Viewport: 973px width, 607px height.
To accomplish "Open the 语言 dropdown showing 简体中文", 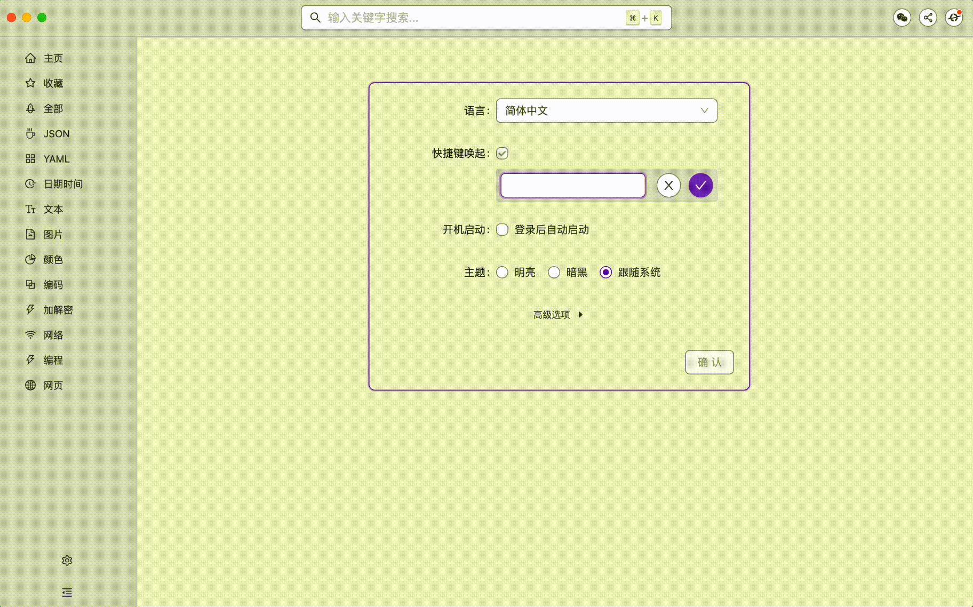I will [607, 110].
